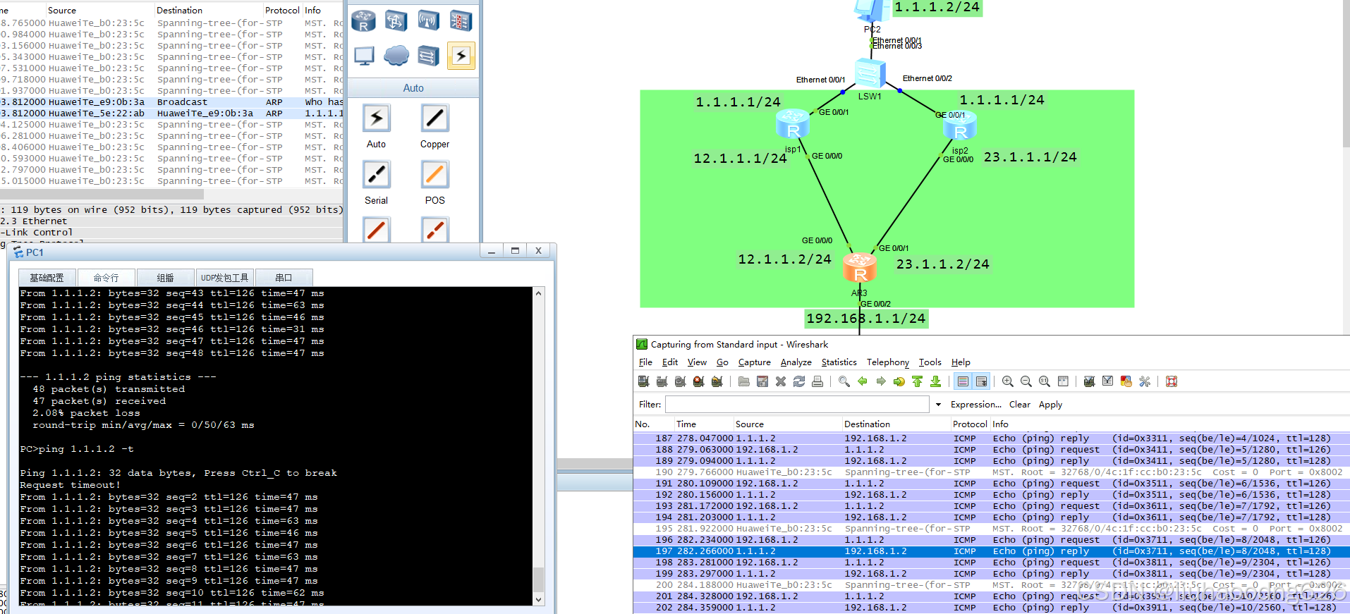Click the PC2 device in topology
This screenshot has height=614, width=1350.
click(x=872, y=12)
